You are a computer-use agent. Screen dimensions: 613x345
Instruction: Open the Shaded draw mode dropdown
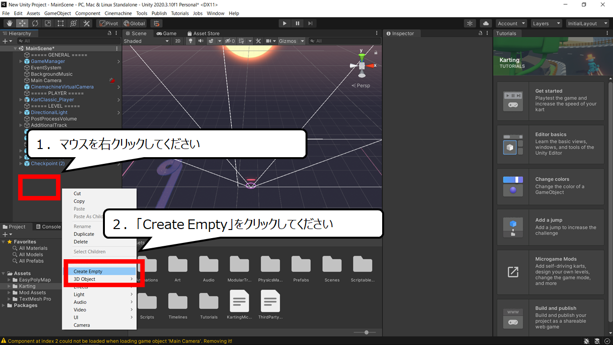147,41
